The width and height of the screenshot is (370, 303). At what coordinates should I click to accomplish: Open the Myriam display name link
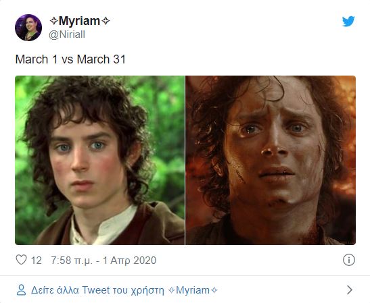click(x=80, y=21)
